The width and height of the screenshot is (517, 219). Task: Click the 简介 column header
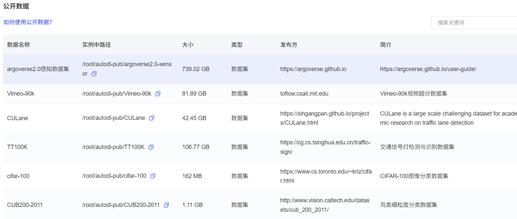point(386,45)
